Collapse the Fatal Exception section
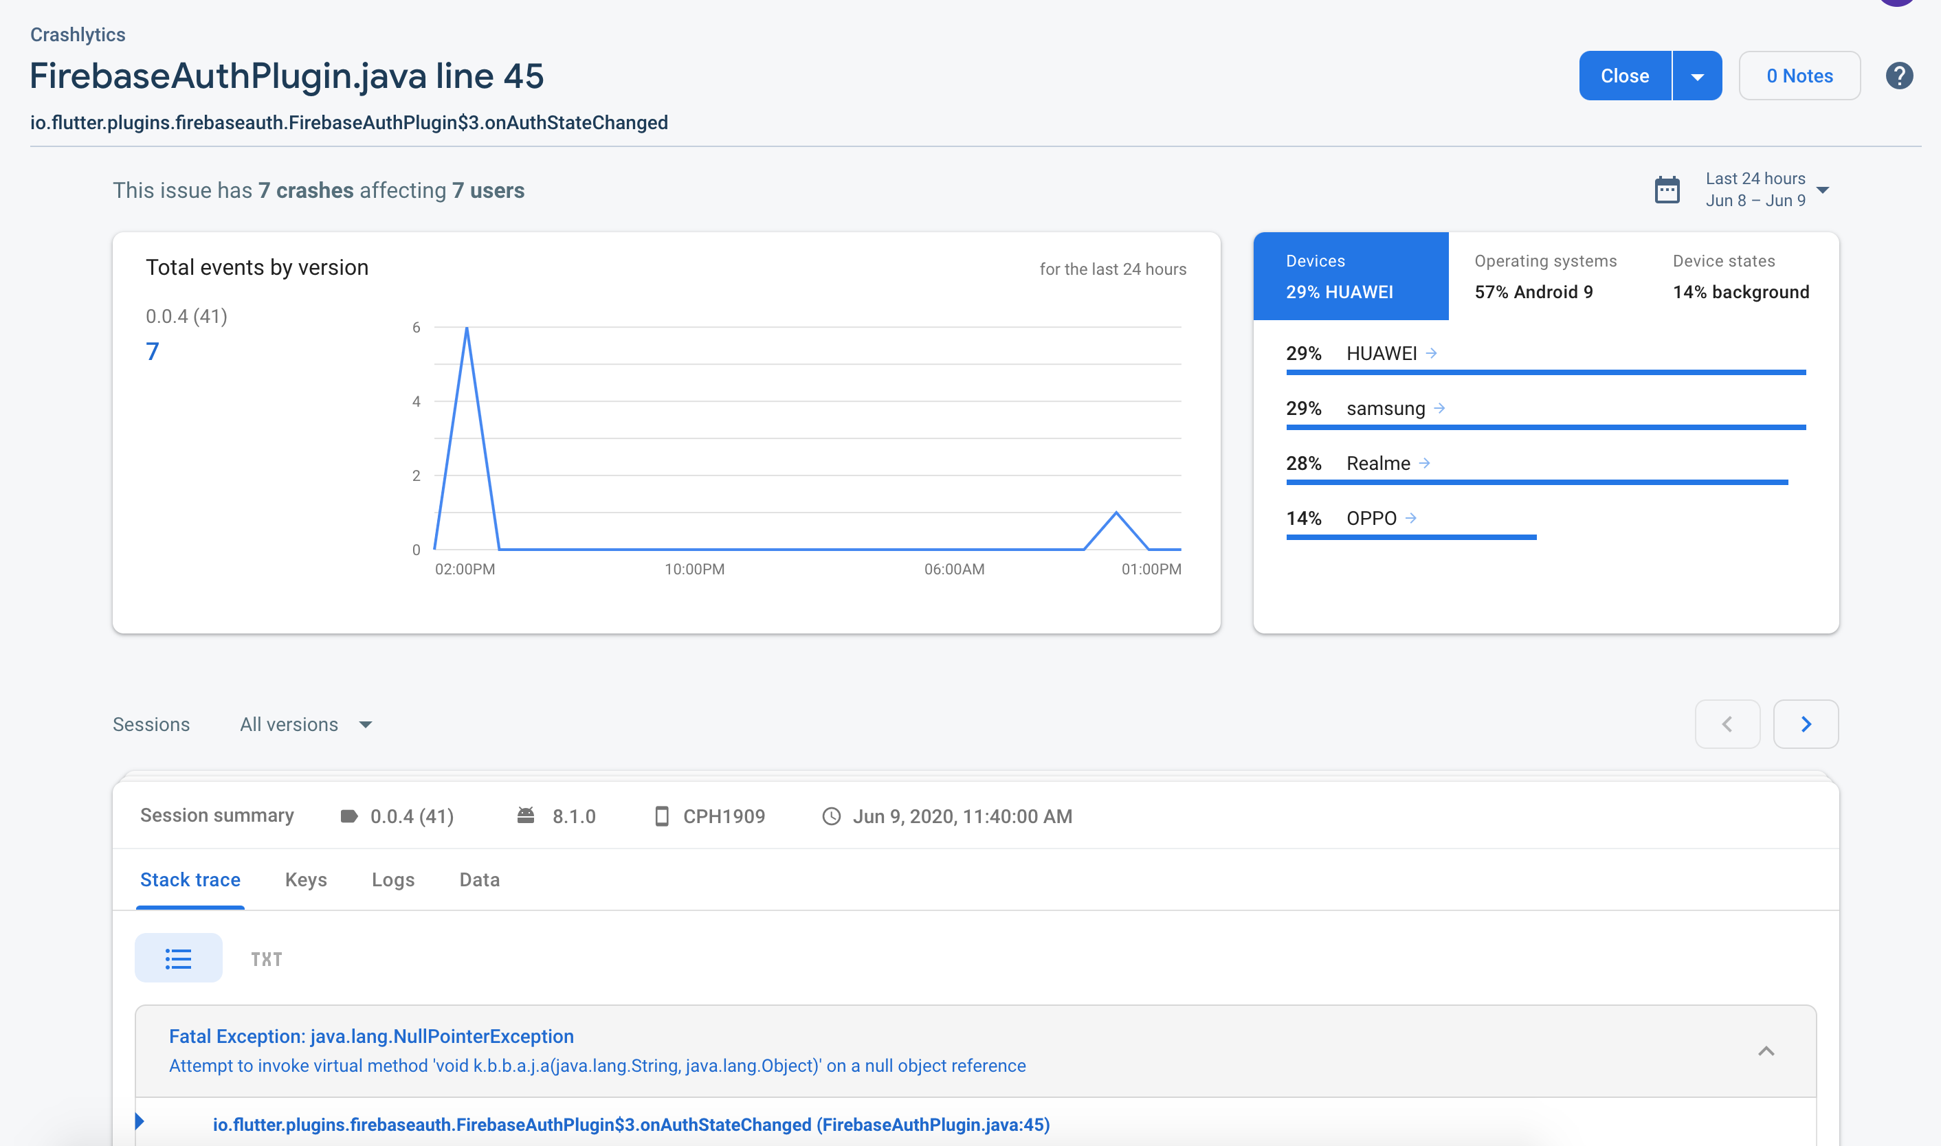This screenshot has width=1941, height=1146. [x=1766, y=1051]
